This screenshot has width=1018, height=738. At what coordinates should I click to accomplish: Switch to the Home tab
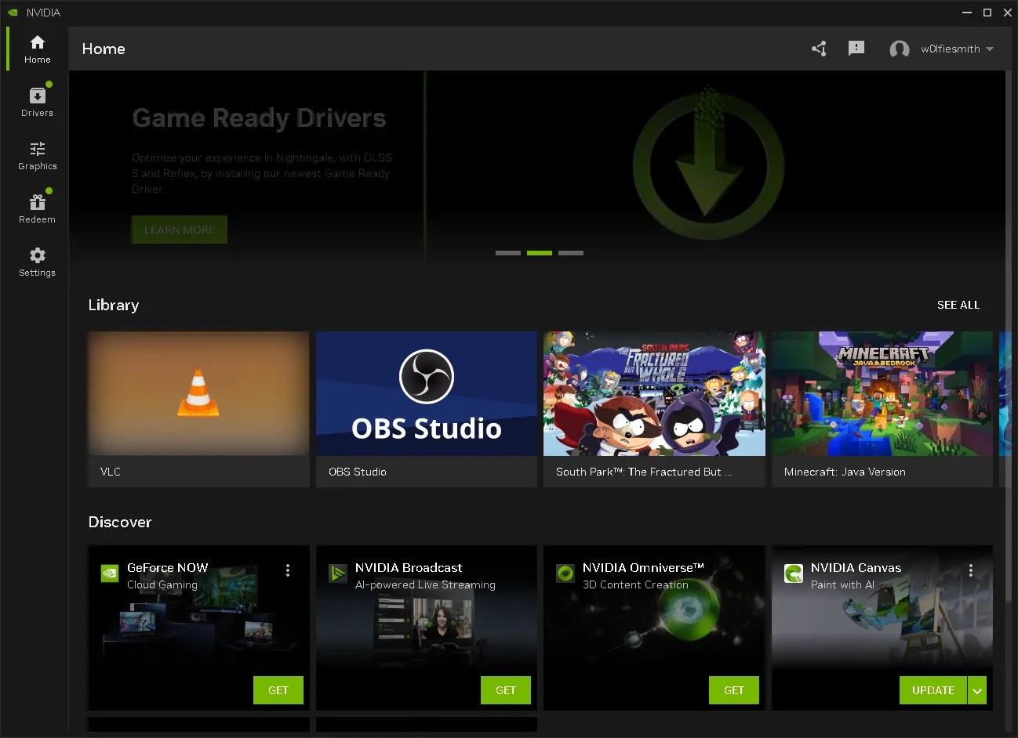tap(37, 47)
